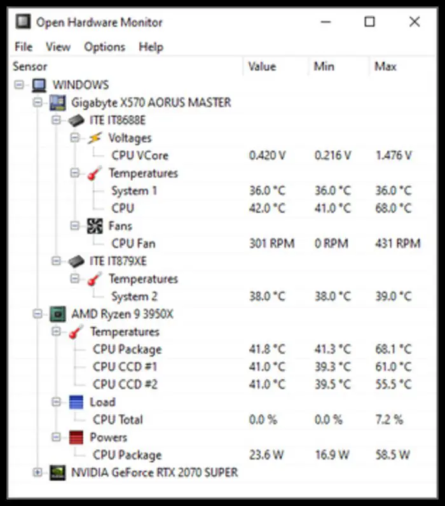Collapse Temperatures under ITE IT879XE

point(75,279)
